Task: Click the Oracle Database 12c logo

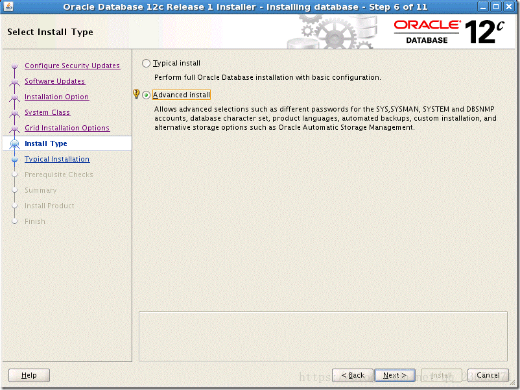Action: [x=449, y=32]
